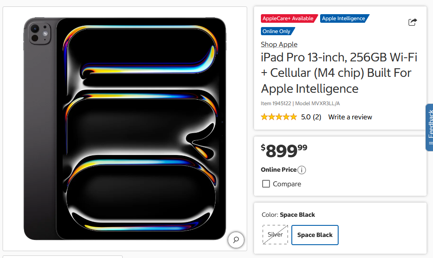Click the iPad Pro product title

tap(339, 73)
